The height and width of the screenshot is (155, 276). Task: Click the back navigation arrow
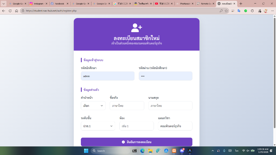pos(4,11)
